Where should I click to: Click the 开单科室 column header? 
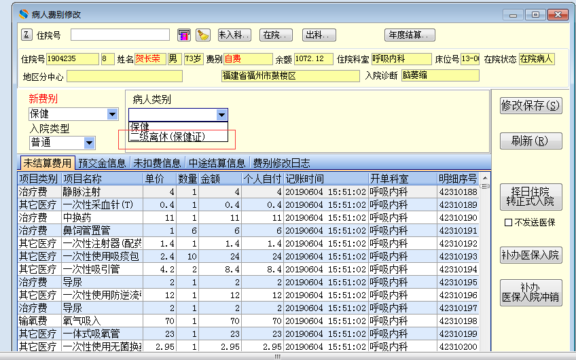point(403,179)
